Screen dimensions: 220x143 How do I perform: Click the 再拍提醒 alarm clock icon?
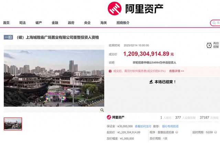tap(209, 45)
